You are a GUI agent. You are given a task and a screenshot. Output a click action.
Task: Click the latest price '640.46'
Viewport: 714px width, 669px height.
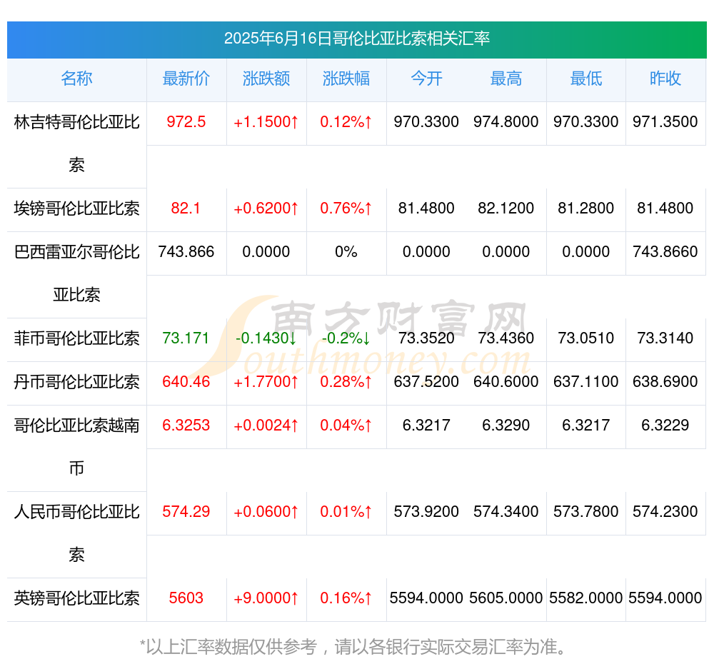coord(186,382)
